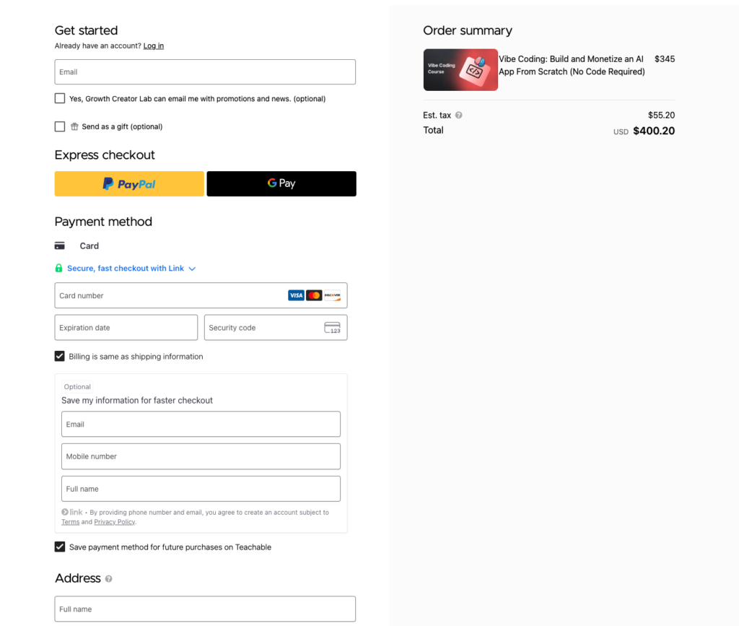Select the Mastercard icon in the card field
The width and height of the screenshot is (739, 626).
click(x=314, y=295)
